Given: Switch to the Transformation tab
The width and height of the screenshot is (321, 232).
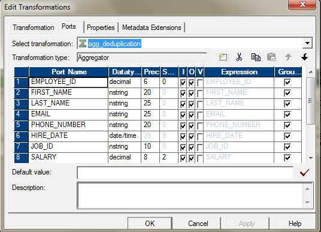Looking at the screenshot, I should (34, 28).
